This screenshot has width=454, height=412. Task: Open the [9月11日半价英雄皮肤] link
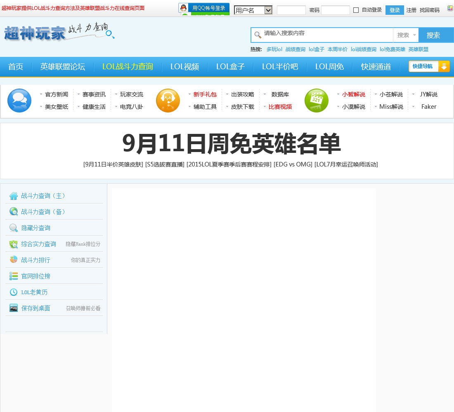coord(113,164)
